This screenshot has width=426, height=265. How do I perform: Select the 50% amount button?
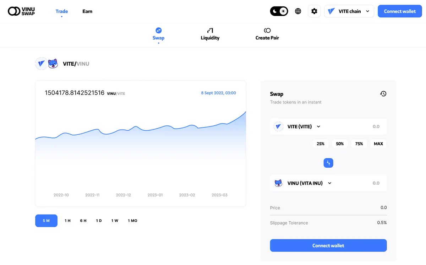point(340,144)
